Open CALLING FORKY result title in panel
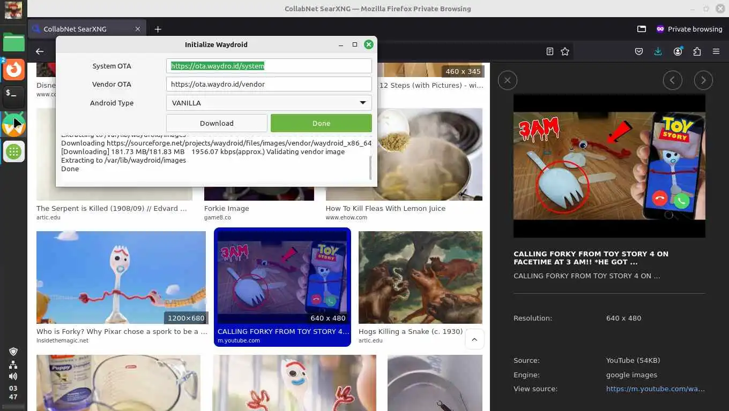 591,258
